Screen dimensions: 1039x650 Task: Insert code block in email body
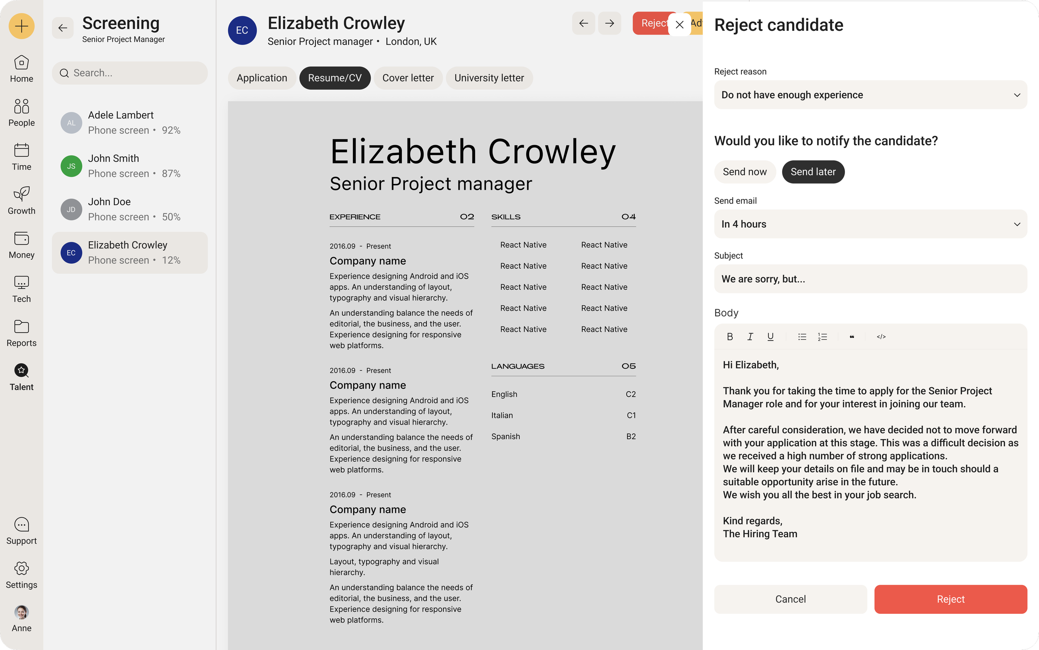pos(881,336)
